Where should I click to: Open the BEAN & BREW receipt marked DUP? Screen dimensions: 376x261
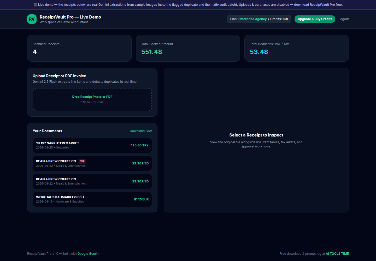click(x=92, y=163)
